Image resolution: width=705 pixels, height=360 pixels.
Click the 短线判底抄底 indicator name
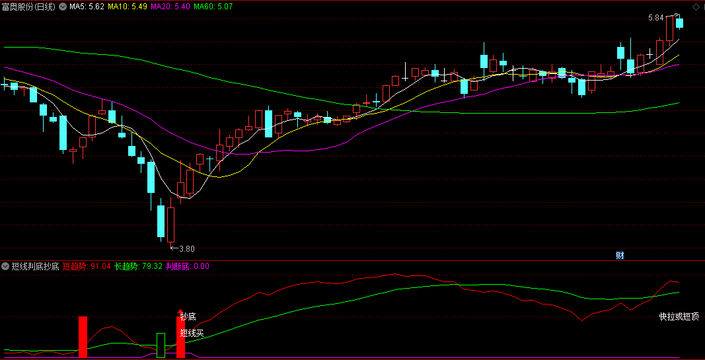click(36, 266)
